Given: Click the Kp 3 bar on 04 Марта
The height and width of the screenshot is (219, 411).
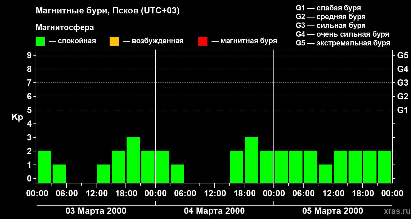Looking at the screenshot, I should click(252, 160).
